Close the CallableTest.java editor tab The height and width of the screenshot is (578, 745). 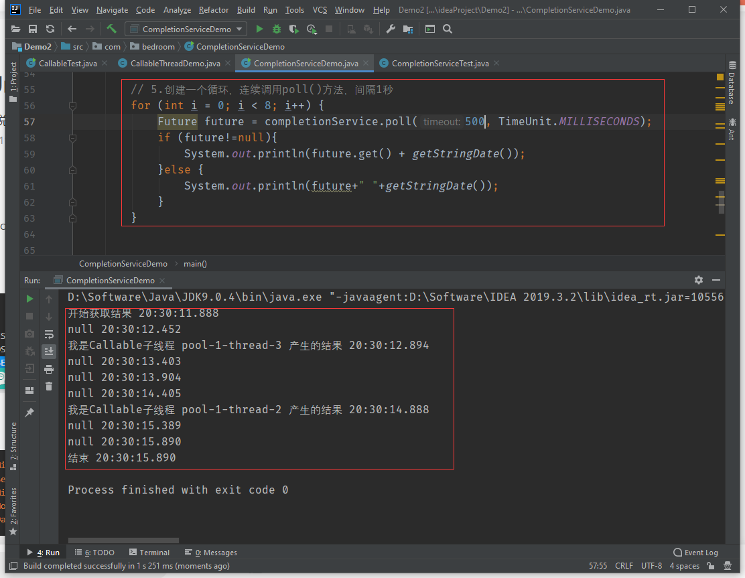coord(105,63)
